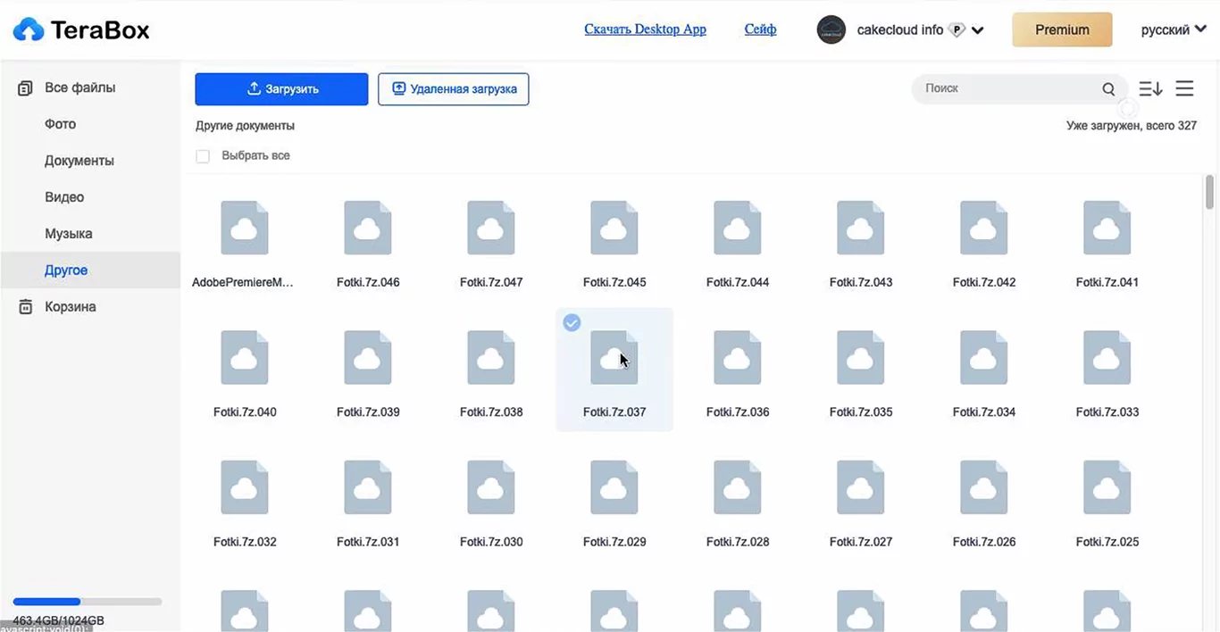The height and width of the screenshot is (632, 1220).
Task: Select the Fotki.7z.045 file icon
Action: tap(614, 228)
